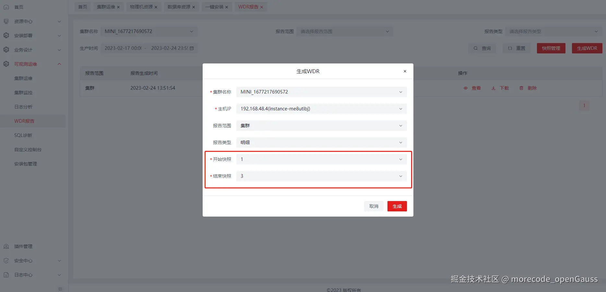Close the 物理机资源 tab with its x
Image resolution: width=606 pixels, height=292 pixels.
(156, 7)
